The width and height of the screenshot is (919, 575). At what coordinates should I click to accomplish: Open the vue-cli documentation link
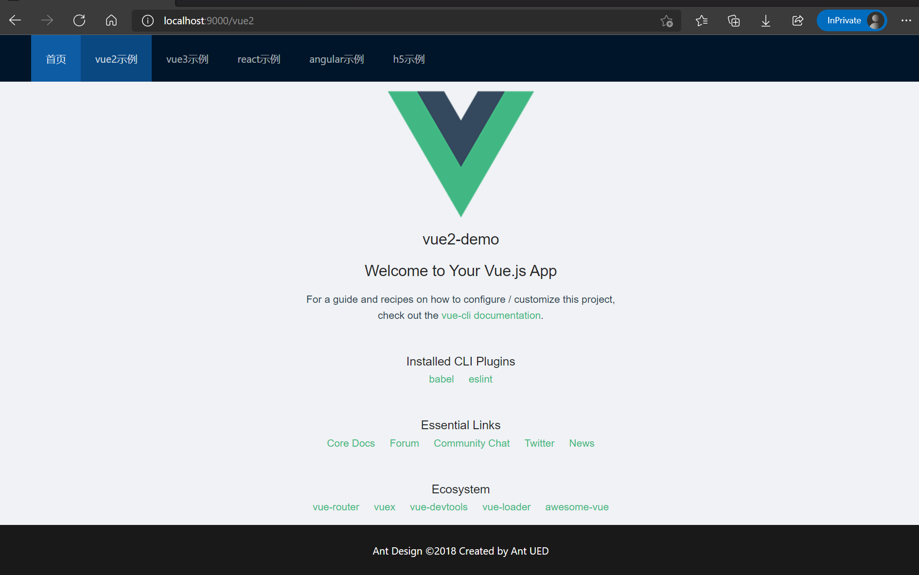[491, 315]
